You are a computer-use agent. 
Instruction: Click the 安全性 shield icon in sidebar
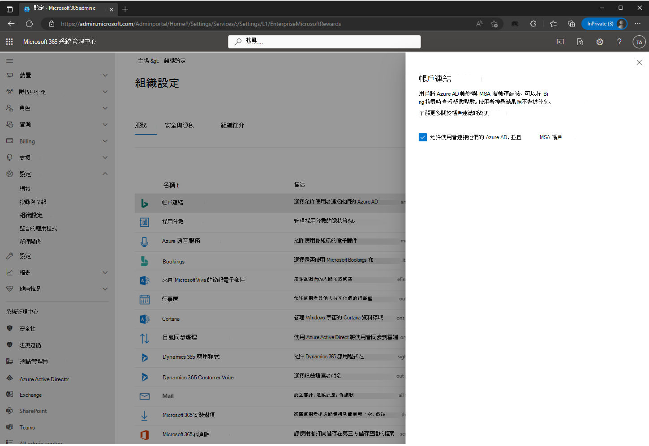(x=10, y=328)
